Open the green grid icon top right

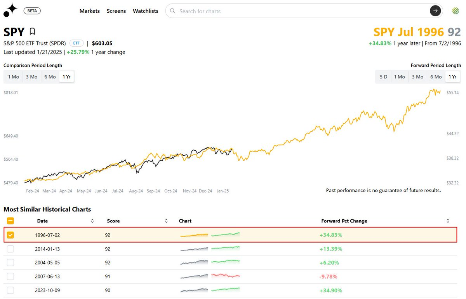(455, 10)
